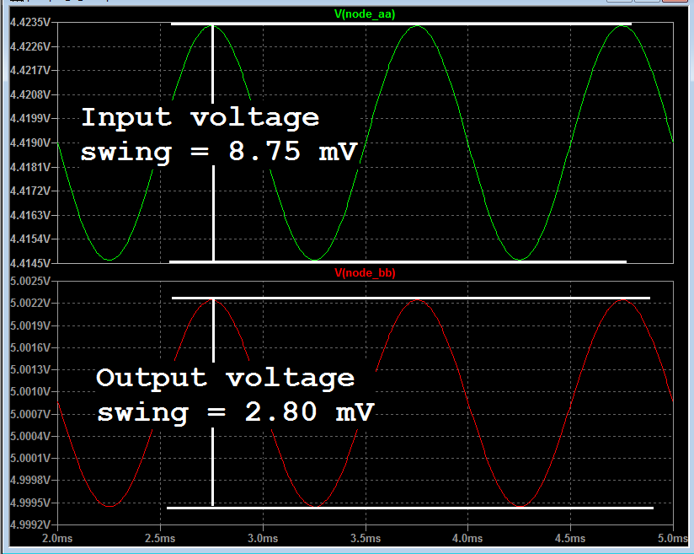Click the 4.4154V axis label

click(30, 239)
